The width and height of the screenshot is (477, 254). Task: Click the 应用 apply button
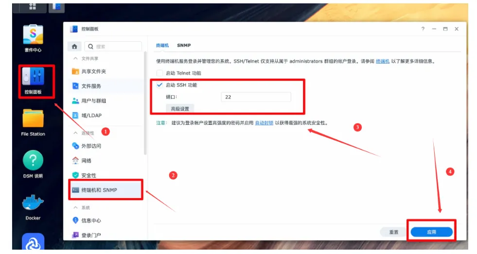click(431, 232)
